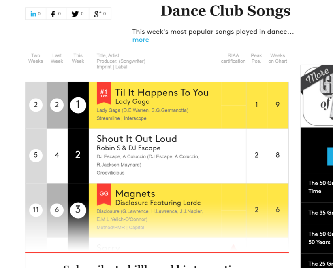Expand description with the more link

pos(141,40)
